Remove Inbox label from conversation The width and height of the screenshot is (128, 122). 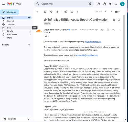tap(50, 24)
